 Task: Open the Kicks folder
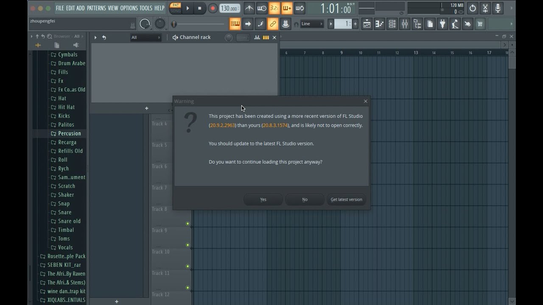[x=60, y=116]
